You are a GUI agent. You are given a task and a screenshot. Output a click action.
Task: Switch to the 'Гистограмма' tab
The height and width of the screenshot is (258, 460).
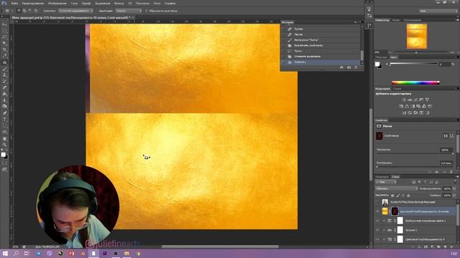(412, 20)
